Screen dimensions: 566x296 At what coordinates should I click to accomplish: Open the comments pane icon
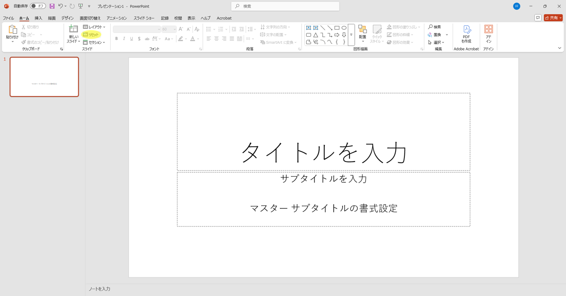click(x=538, y=18)
